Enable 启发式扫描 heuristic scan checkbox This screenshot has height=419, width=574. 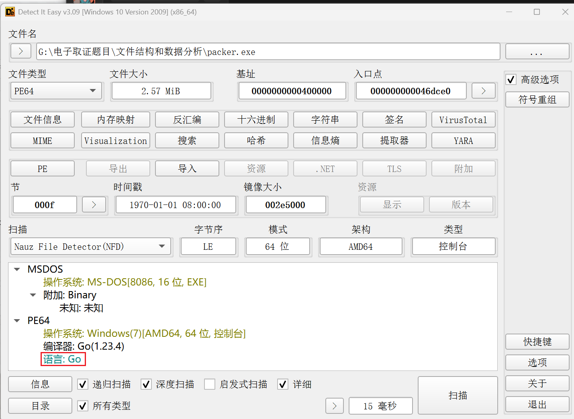click(210, 385)
